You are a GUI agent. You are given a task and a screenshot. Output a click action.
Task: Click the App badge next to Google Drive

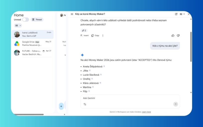37,42
